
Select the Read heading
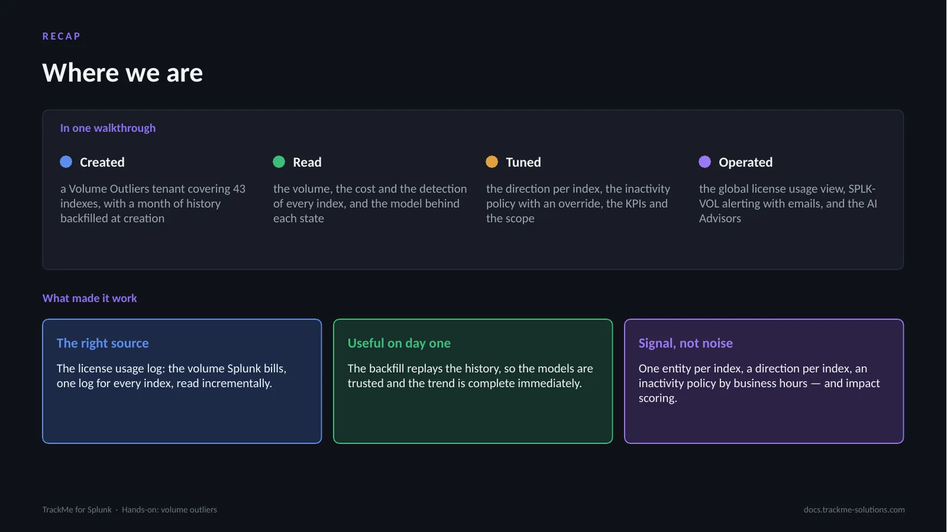click(x=307, y=162)
